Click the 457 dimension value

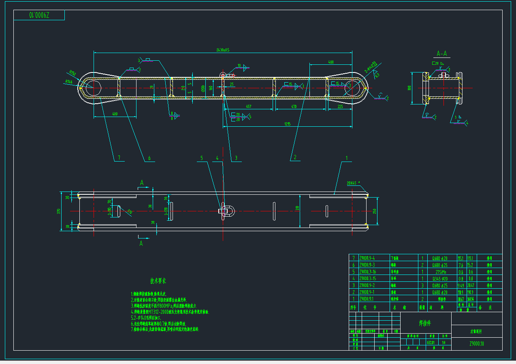point(249,106)
